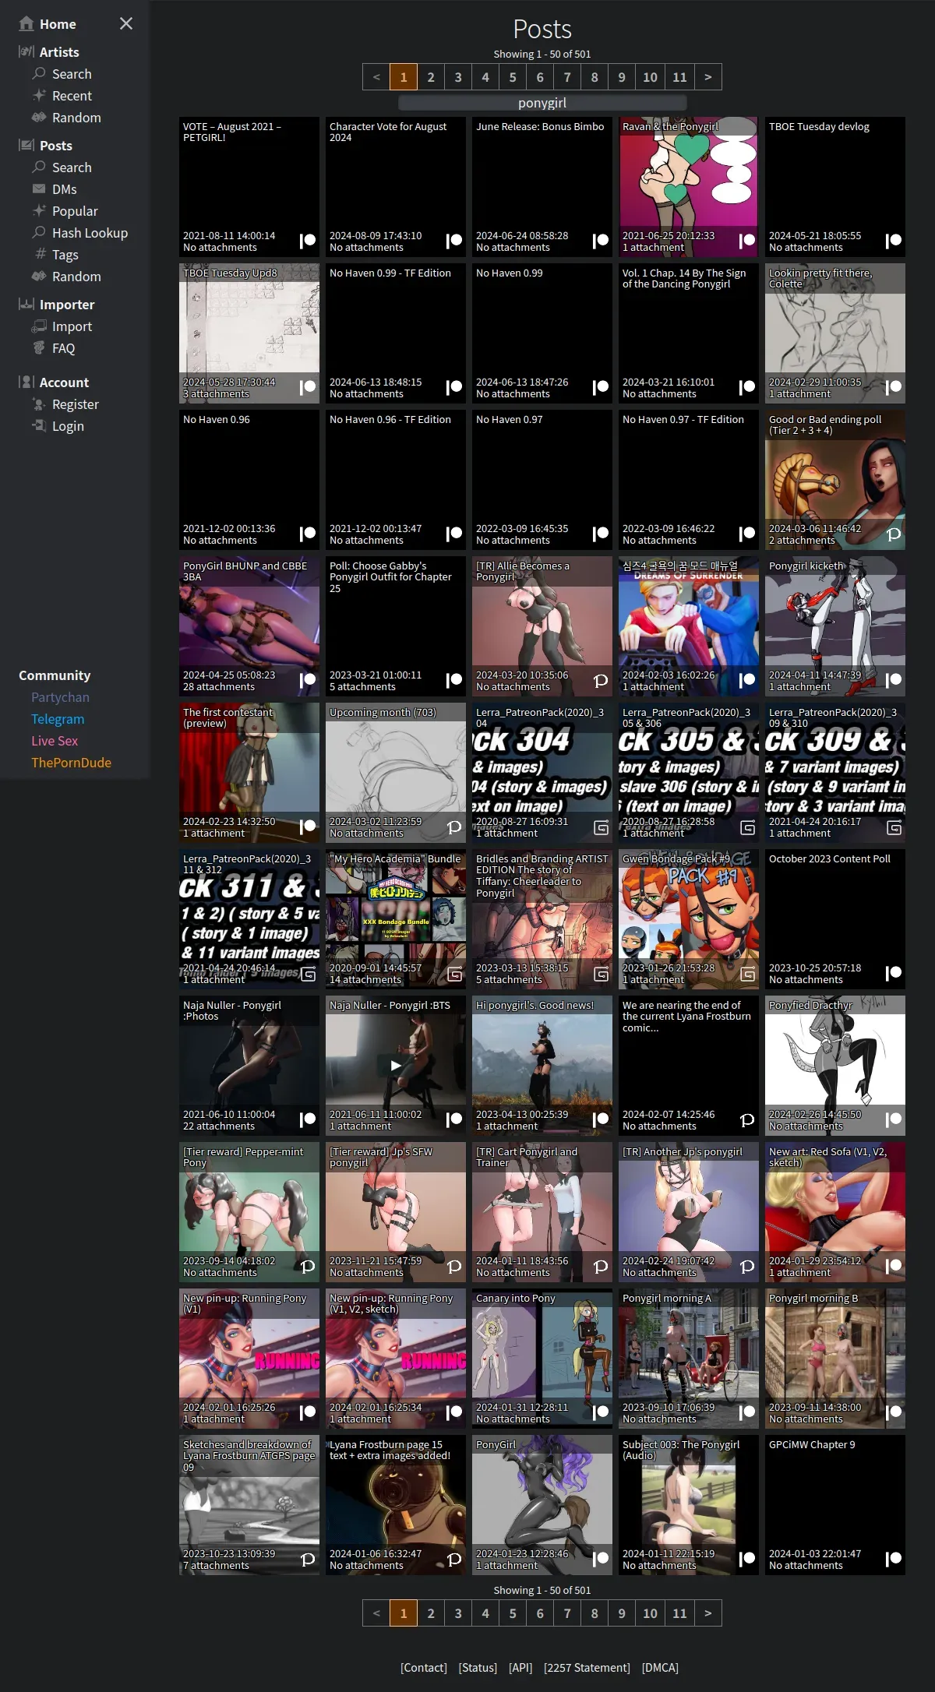Open the Partychan community link
This screenshot has height=1692, width=935.
click(60, 697)
